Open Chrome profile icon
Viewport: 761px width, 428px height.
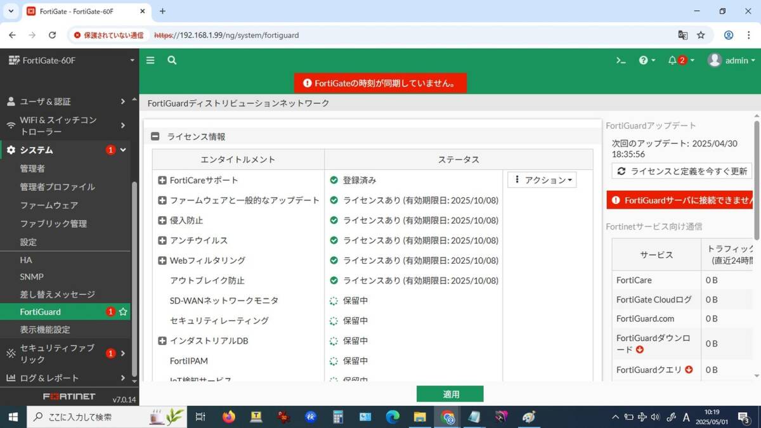pos(729,36)
